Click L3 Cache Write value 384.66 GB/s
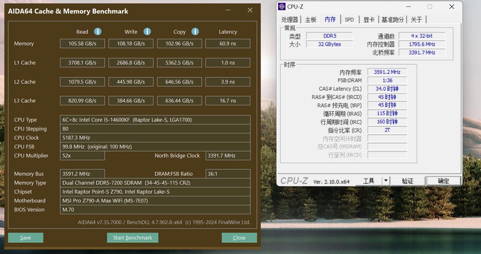 point(131,100)
